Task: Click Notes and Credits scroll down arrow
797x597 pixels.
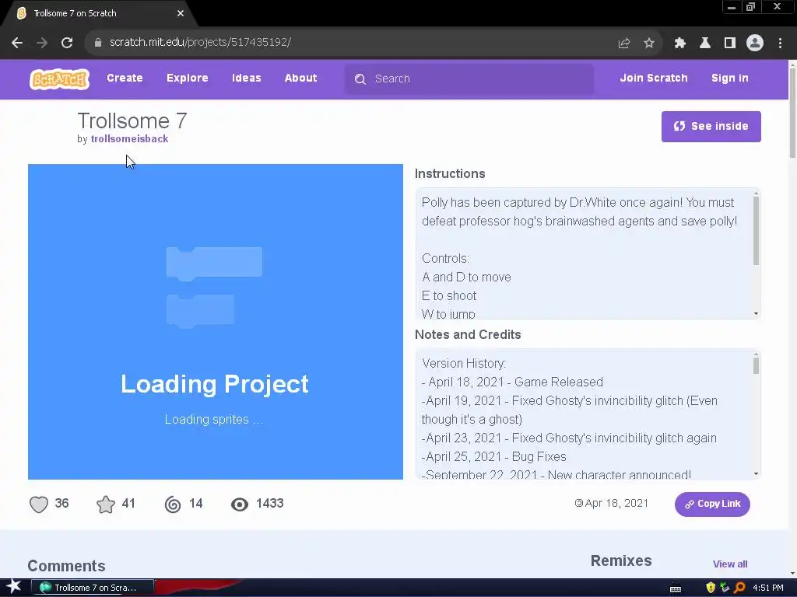Action: [x=756, y=474]
